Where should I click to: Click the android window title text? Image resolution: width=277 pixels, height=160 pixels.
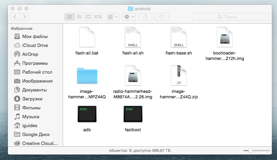click(x=143, y=9)
